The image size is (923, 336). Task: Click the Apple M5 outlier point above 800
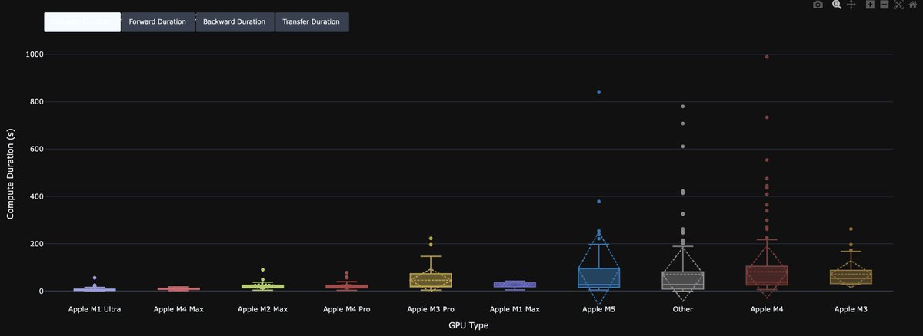(x=599, y=92)
